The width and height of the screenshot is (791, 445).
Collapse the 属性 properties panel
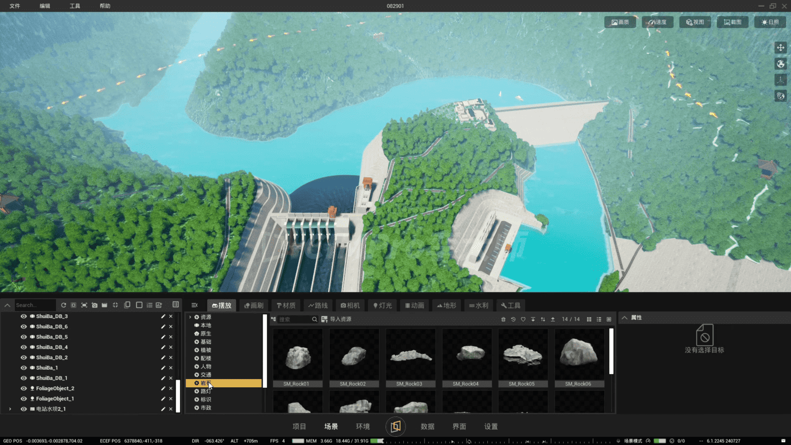[x=625, y=318]
